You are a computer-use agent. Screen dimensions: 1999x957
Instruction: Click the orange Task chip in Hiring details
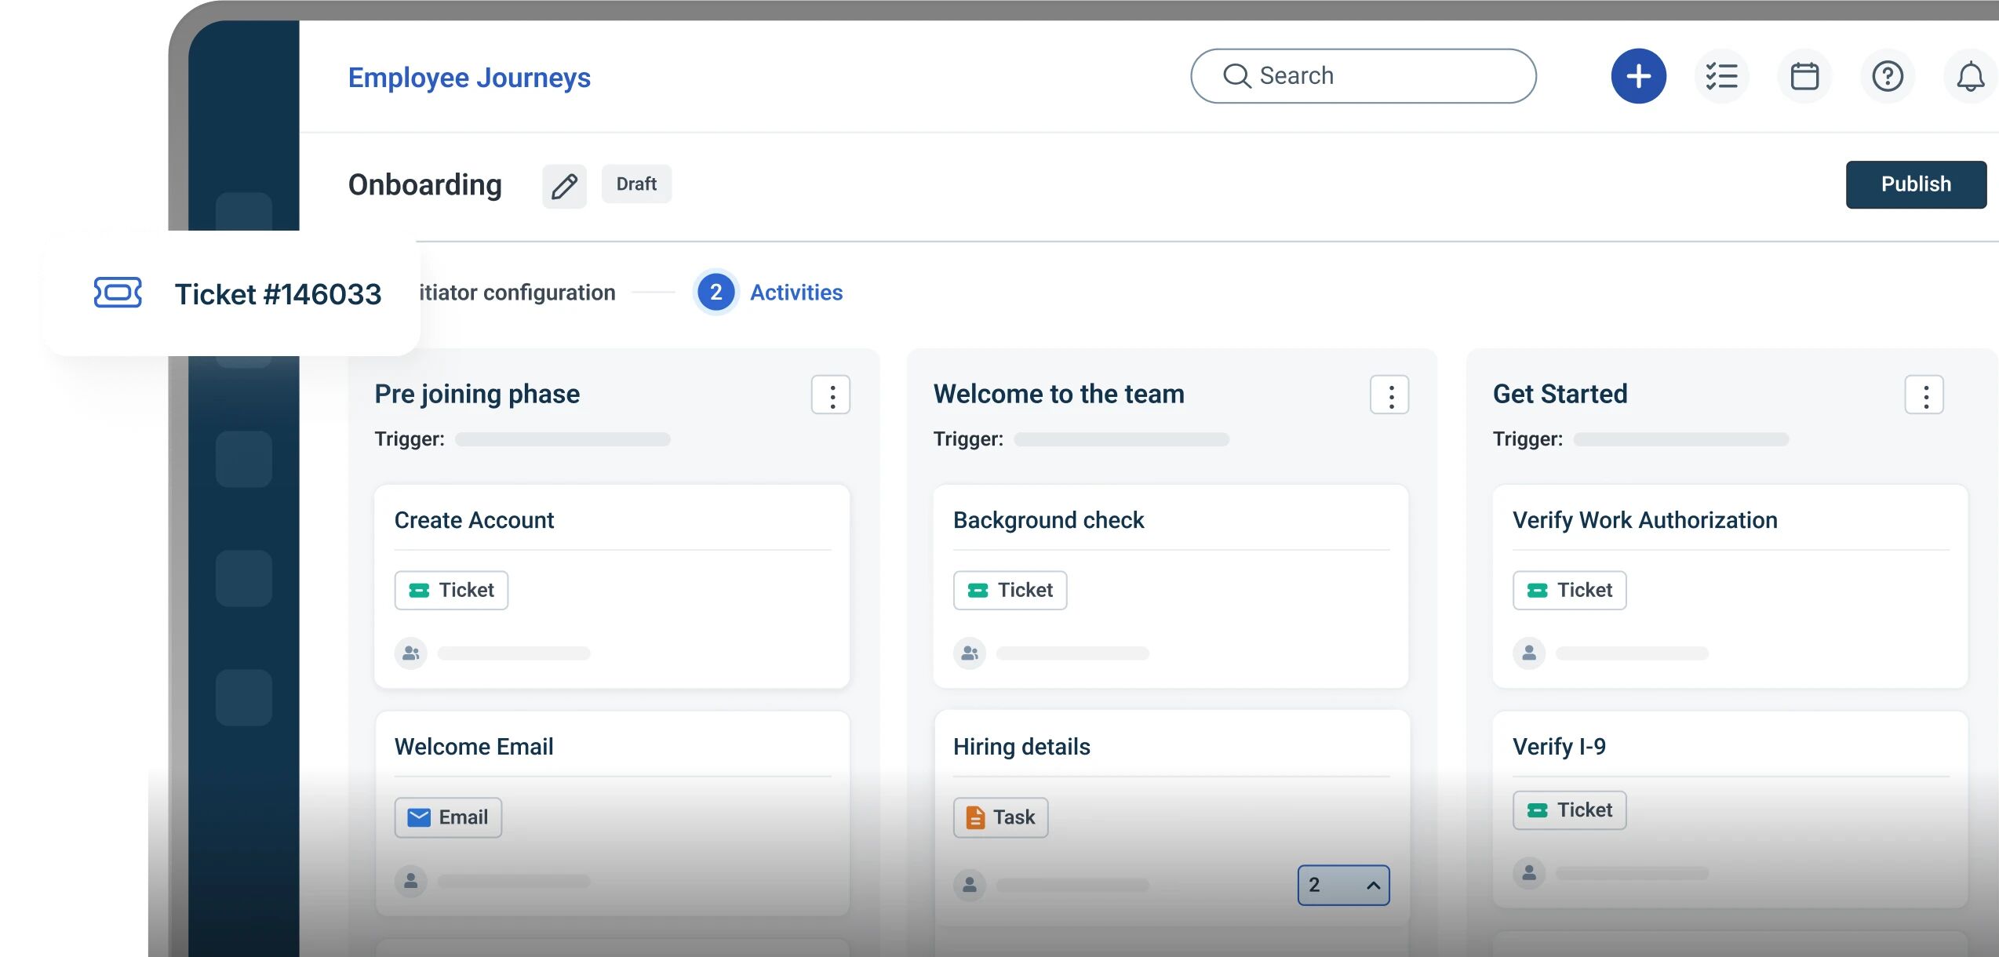[1000, 817]
